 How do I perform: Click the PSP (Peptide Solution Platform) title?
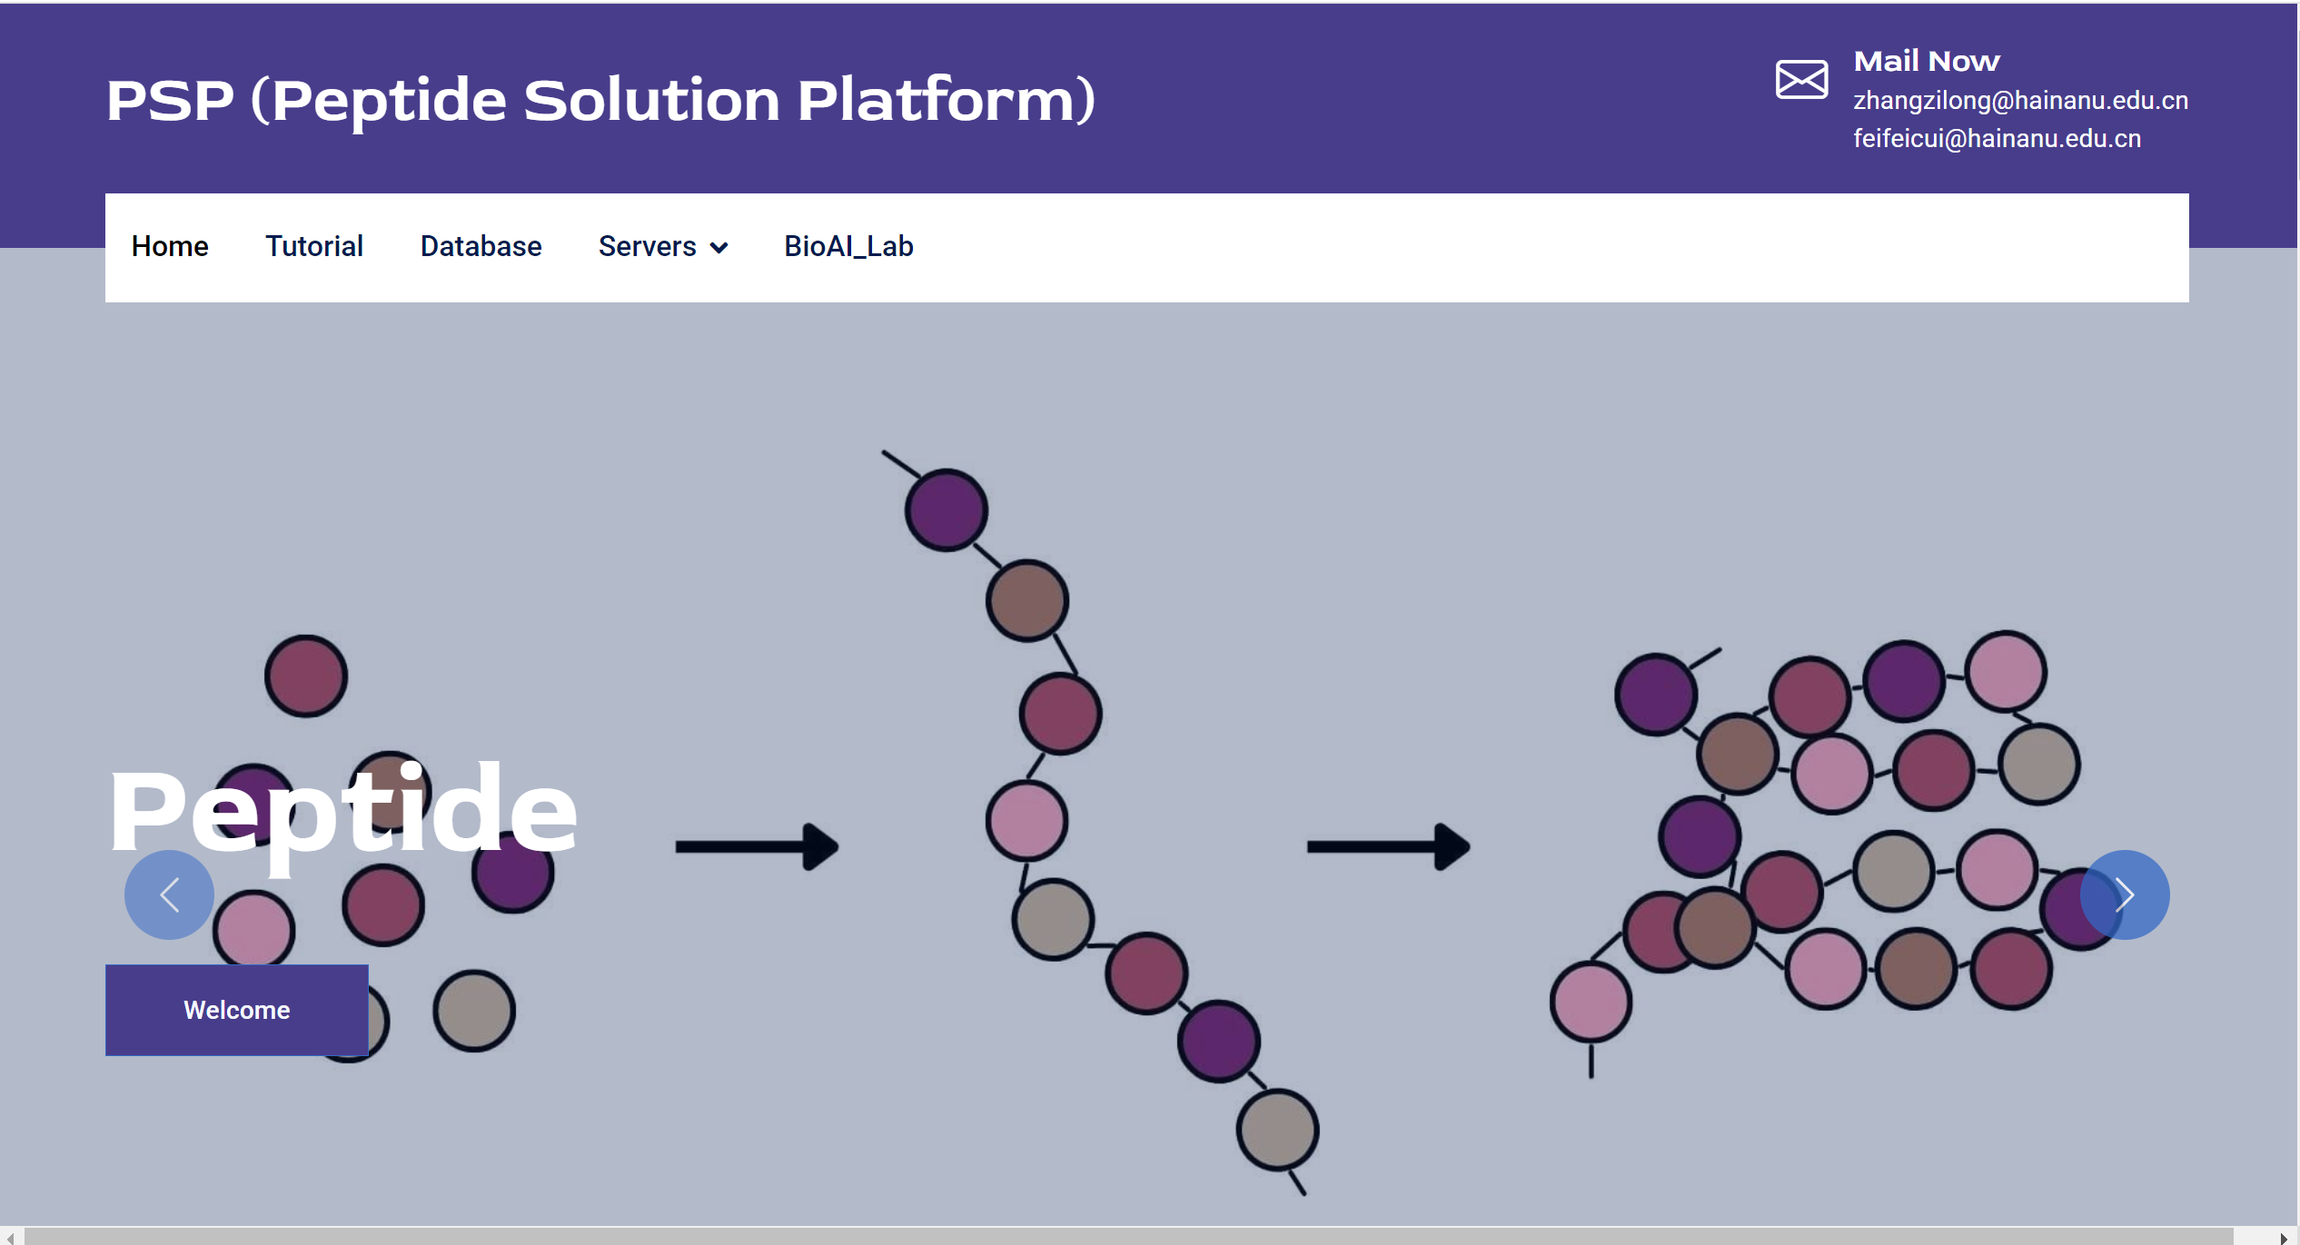pyautogui.click(x=600, y=100)
